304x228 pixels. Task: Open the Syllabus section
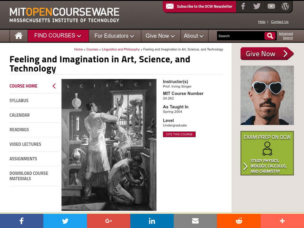[19, 101]
